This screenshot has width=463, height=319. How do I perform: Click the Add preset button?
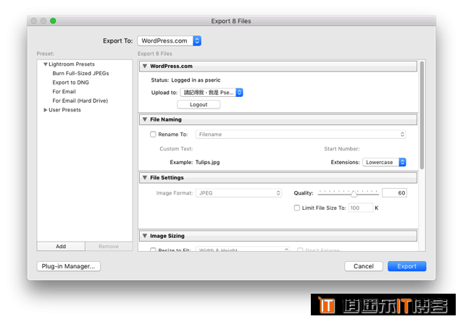[x=61, y=247]
